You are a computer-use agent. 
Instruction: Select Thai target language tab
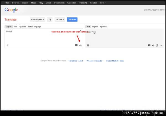click(88, 27)
